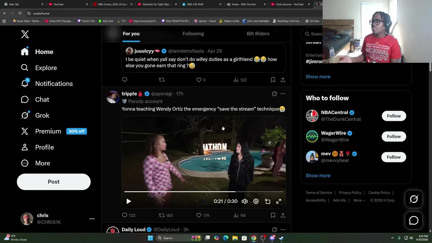The image size is (432, 243).
Task: Open Steam from taskbar
Action: pos(281,238)
